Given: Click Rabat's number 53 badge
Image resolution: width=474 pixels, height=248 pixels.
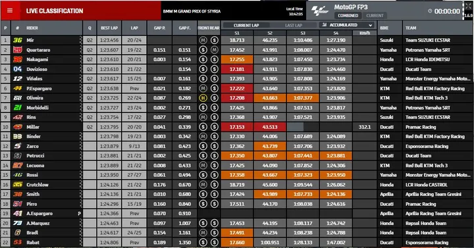Looking at the screenshot, I should (18, 242).
